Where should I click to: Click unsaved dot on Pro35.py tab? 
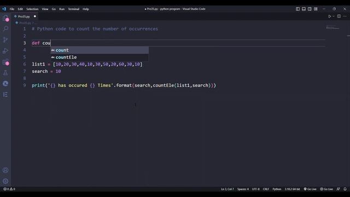point(35,16)
